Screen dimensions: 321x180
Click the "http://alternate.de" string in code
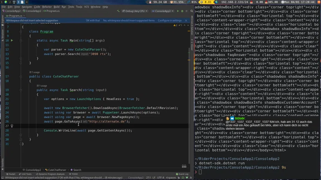click(x=106, y=121)
